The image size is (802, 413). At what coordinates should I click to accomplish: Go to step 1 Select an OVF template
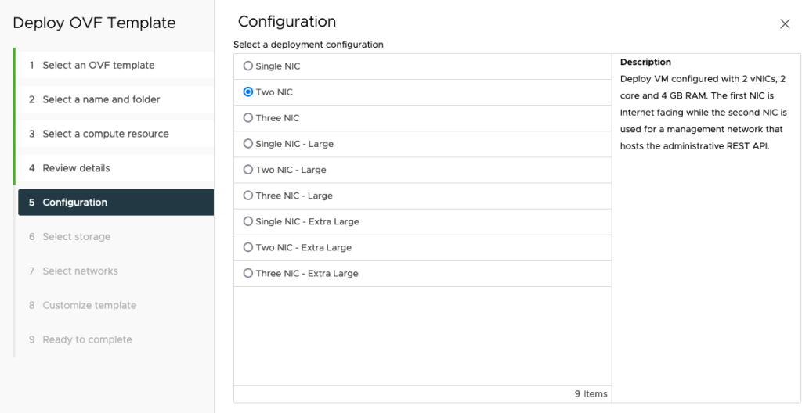click(x=99, y=66)
